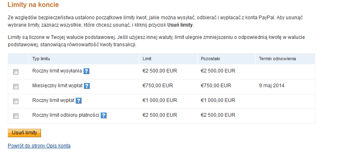Check the Roczny limit odbioru płatności checkbox

16,116
